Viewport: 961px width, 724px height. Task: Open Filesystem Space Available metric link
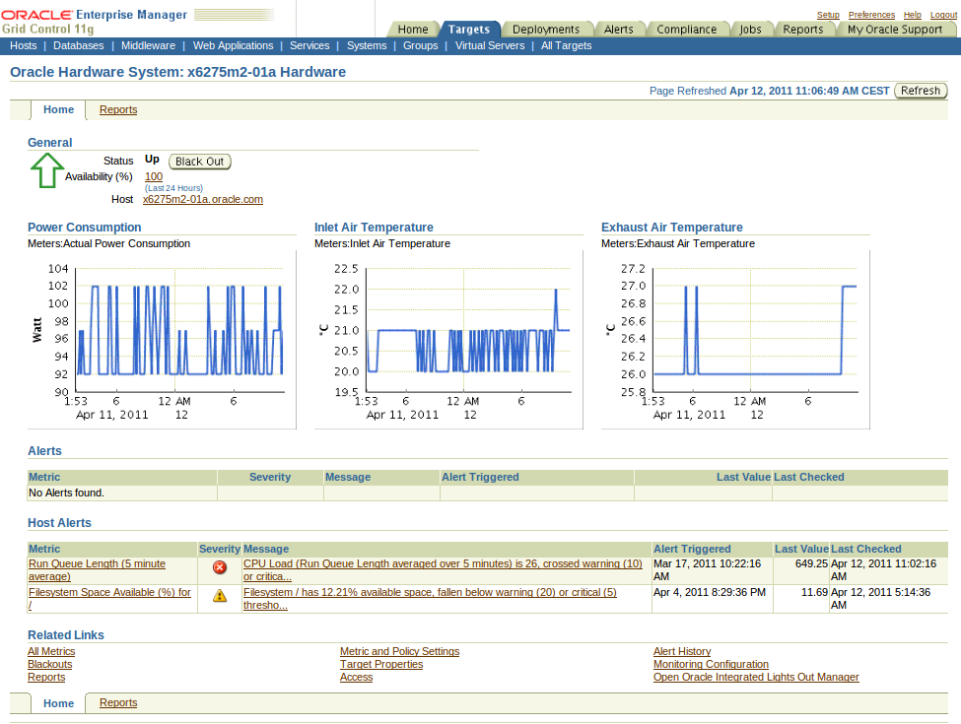(109, 599)
